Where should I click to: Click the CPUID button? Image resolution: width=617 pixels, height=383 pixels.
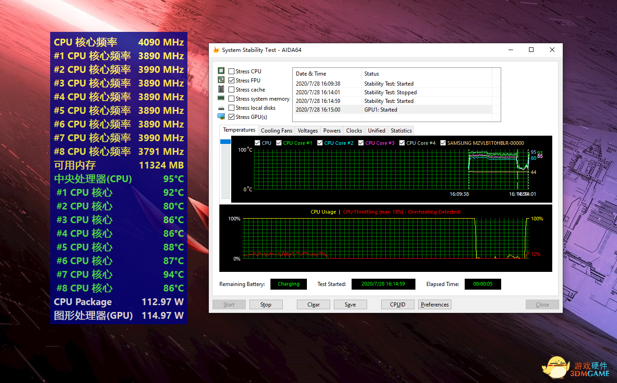coord(398,305)
